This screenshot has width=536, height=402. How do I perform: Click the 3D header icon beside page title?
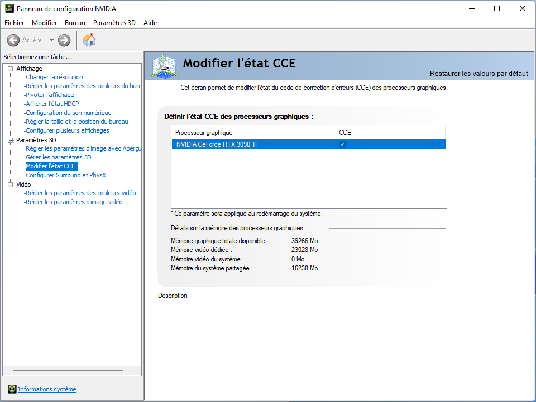164,66
